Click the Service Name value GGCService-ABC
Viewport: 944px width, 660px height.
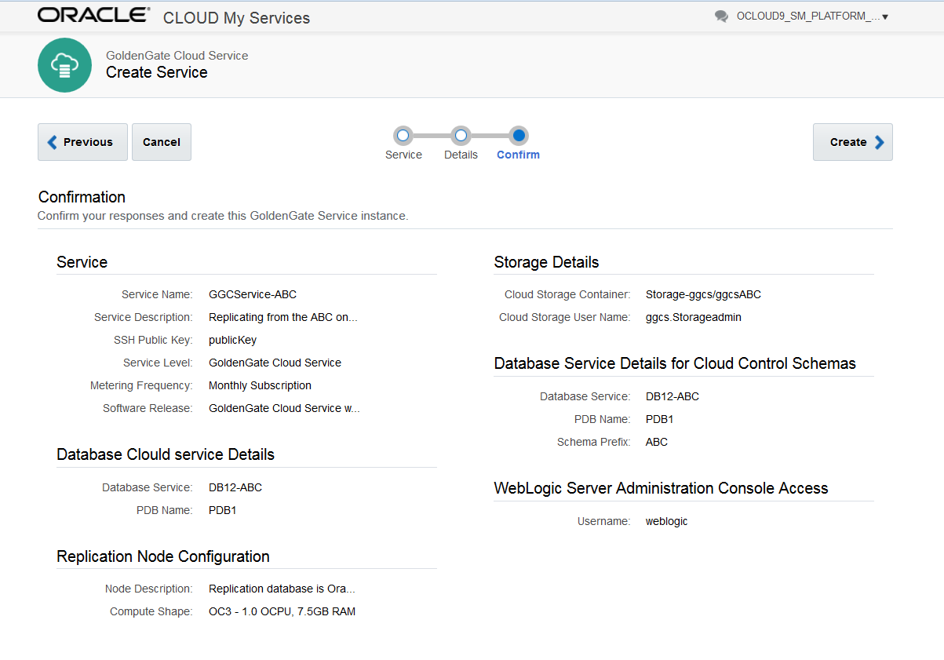click(x=253, y=294)
